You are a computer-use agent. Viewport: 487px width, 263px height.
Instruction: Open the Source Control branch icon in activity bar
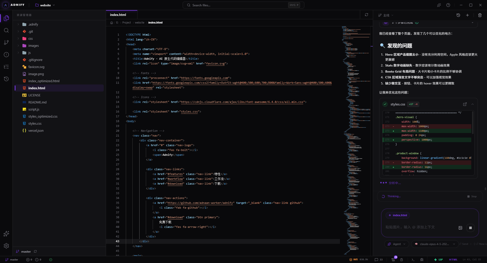pyautogui.click(x=6, y=42)
